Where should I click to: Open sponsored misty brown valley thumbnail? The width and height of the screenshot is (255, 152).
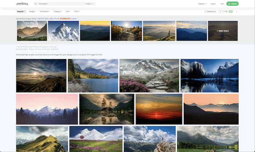(x=32, y=31)
